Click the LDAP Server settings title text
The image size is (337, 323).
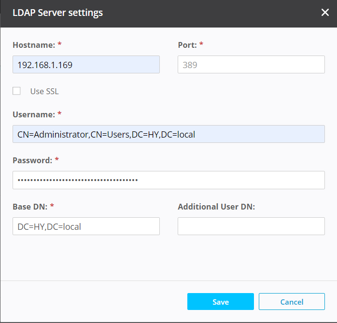[x=57, y=13]
